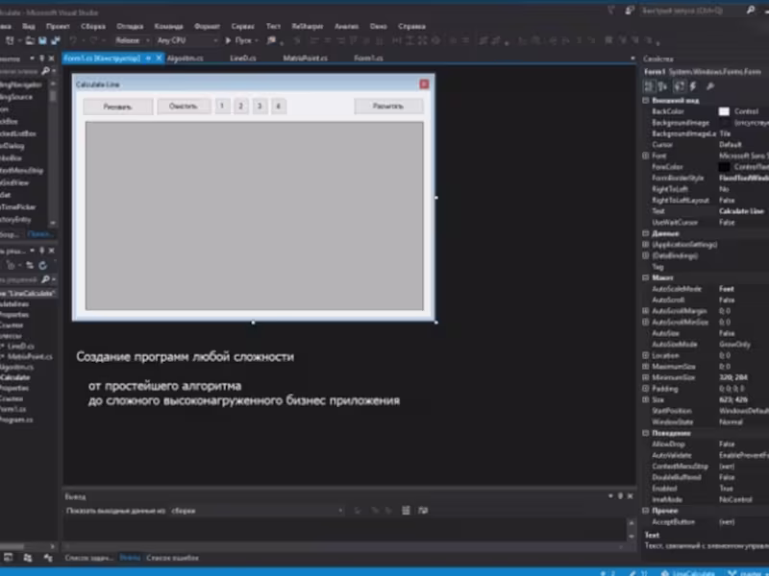769x576 pixels.
Task: Select the Text property value Calculate Line
Action: coord(741,211)
